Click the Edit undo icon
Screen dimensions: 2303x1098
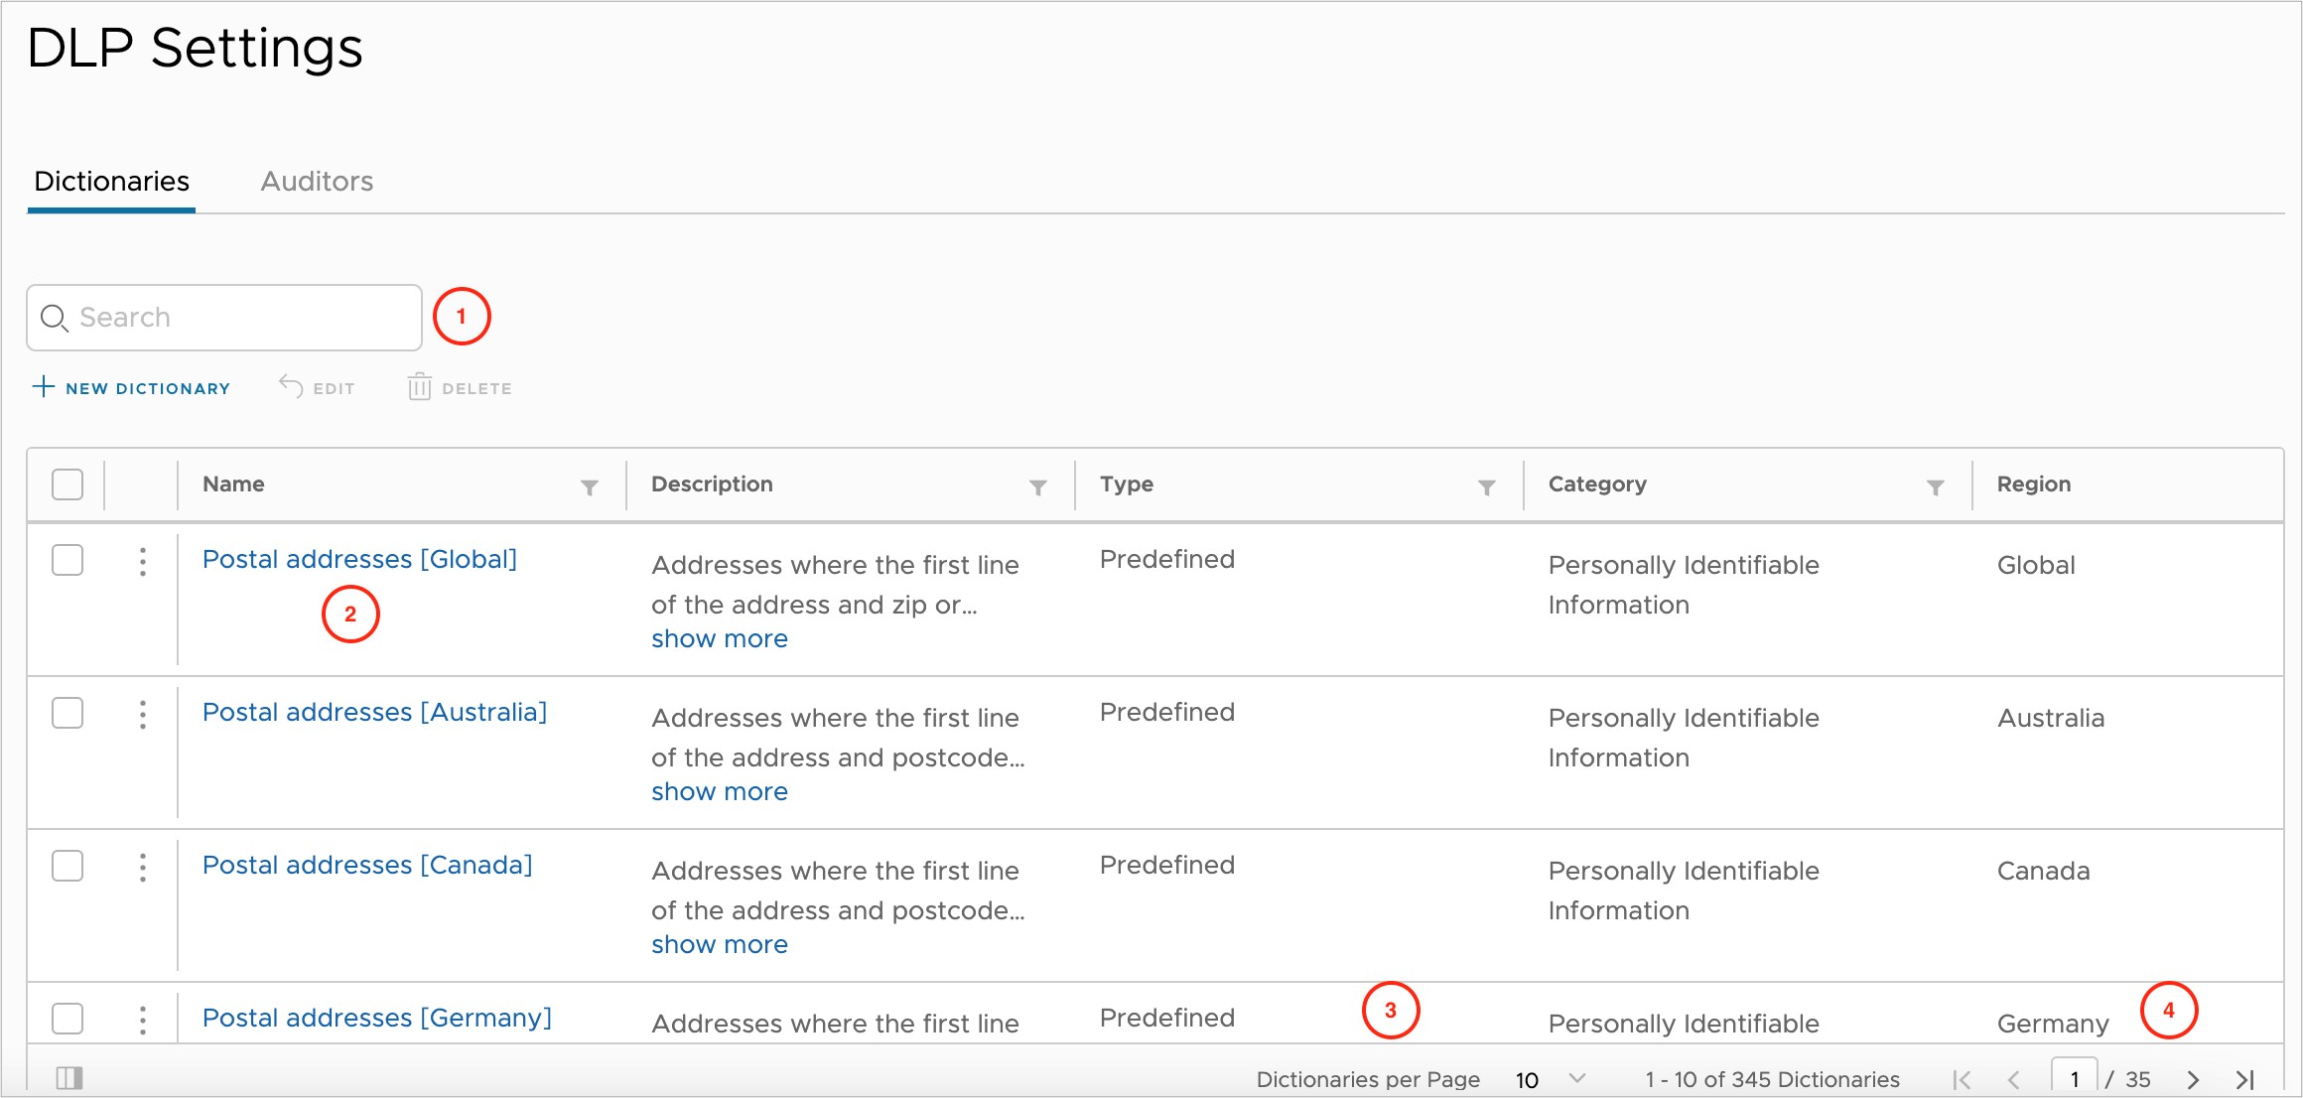[x=285, y=387]
